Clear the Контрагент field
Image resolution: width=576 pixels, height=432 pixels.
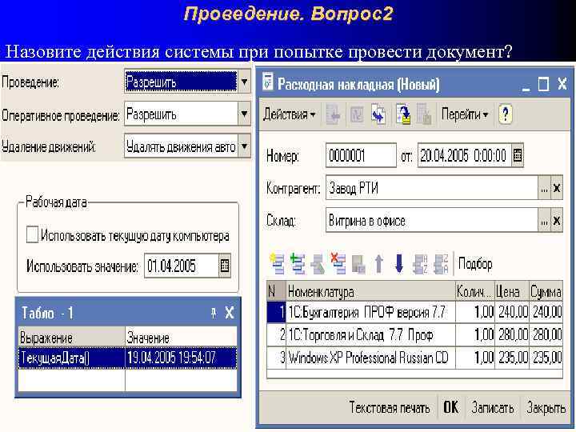coord(557,188)
